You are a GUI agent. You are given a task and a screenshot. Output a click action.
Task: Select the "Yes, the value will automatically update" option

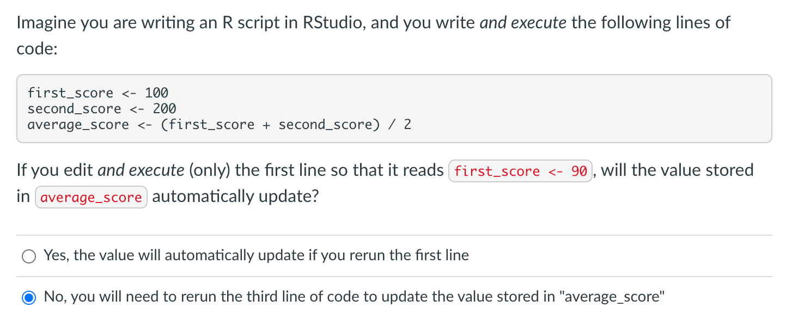[256, 255]
